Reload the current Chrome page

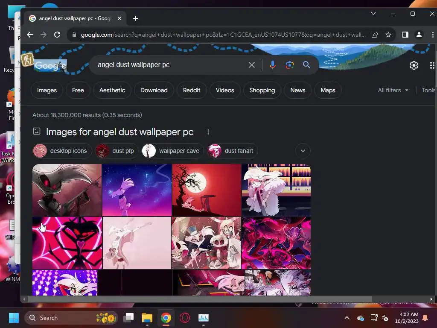tap(57, 35)
